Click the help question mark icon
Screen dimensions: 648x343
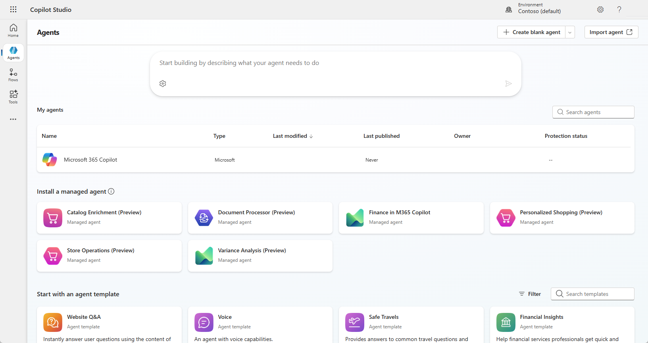coord(619,10)
